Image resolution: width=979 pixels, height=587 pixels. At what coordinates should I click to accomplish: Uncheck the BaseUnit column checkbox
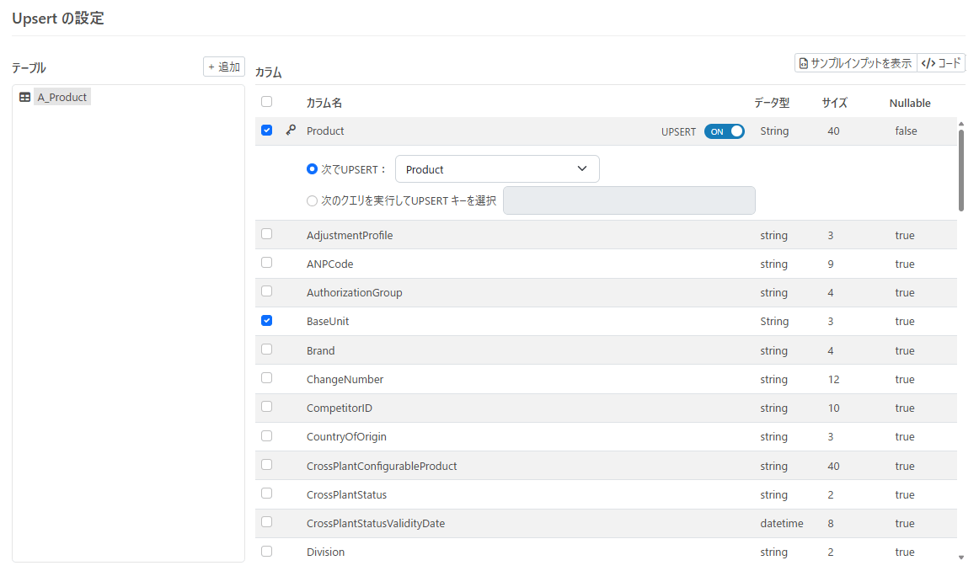tap(266, 320)
